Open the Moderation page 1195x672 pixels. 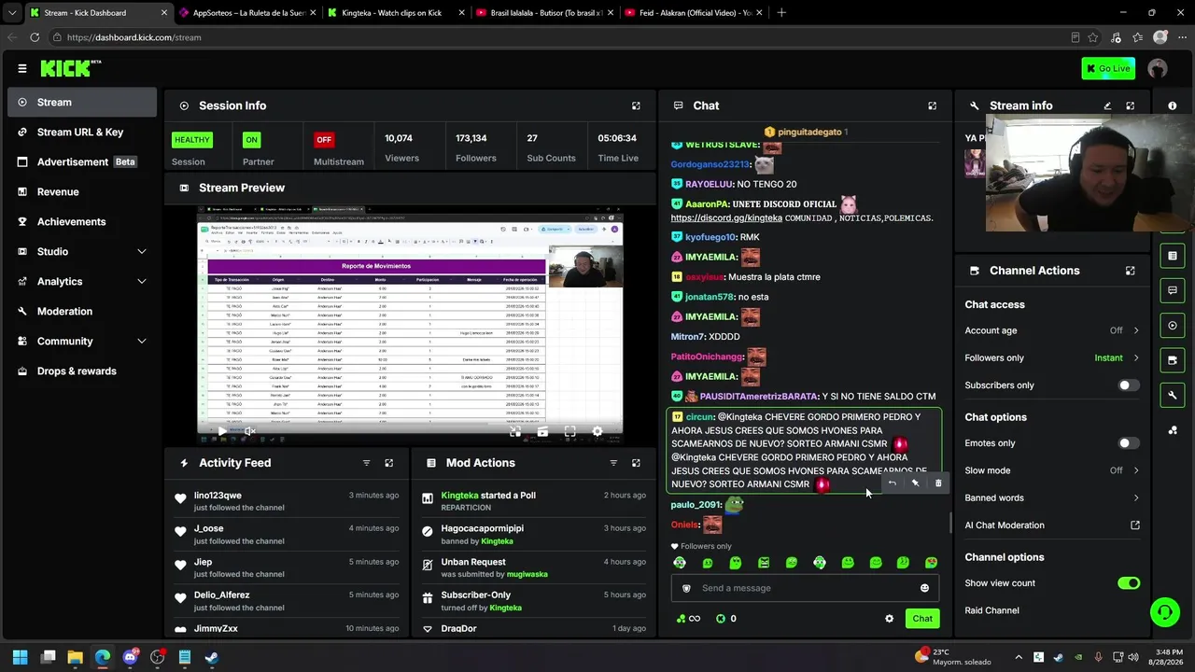(x=82, y=312)
